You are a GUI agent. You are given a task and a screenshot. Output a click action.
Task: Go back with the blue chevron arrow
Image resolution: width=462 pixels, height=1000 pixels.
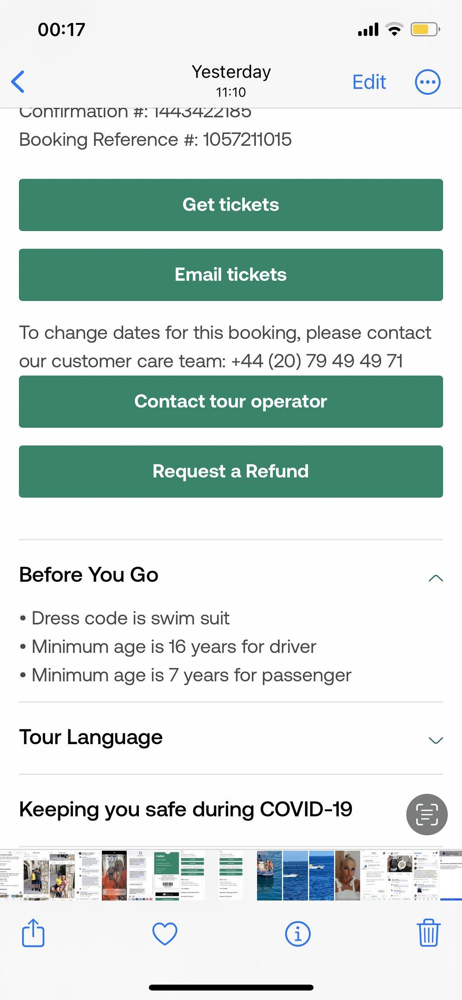point(18,82)
